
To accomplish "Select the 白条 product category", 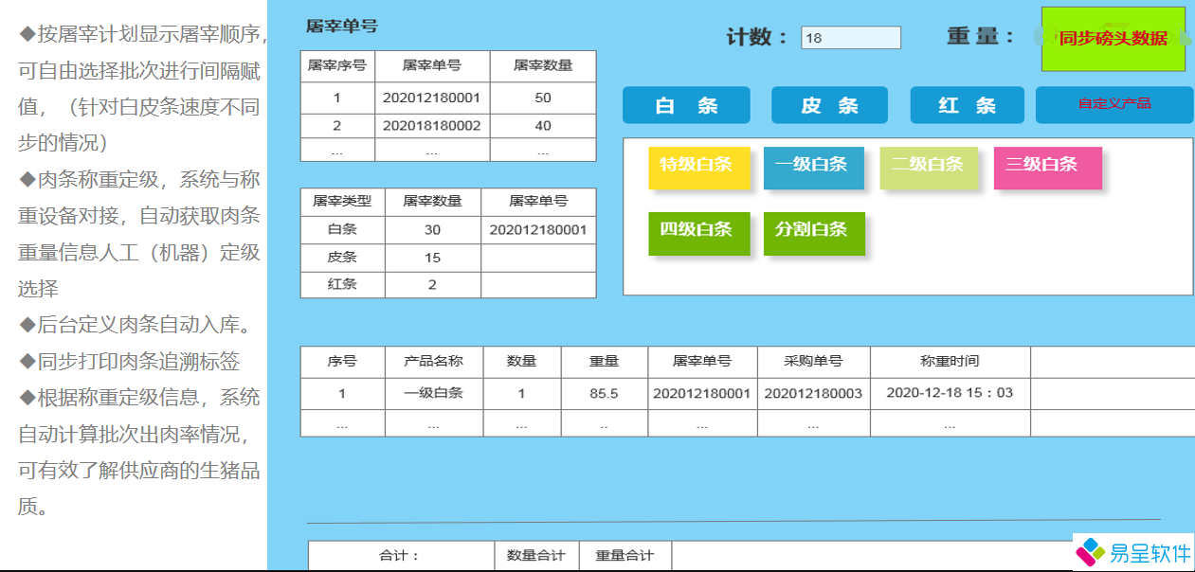I will click(684, 105).
